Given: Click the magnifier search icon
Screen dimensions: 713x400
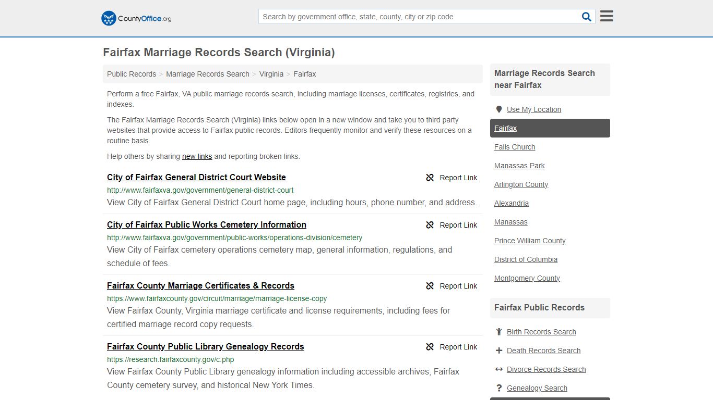Looking at the screenshot, I should pyautogui.click(x=587, y=17).
